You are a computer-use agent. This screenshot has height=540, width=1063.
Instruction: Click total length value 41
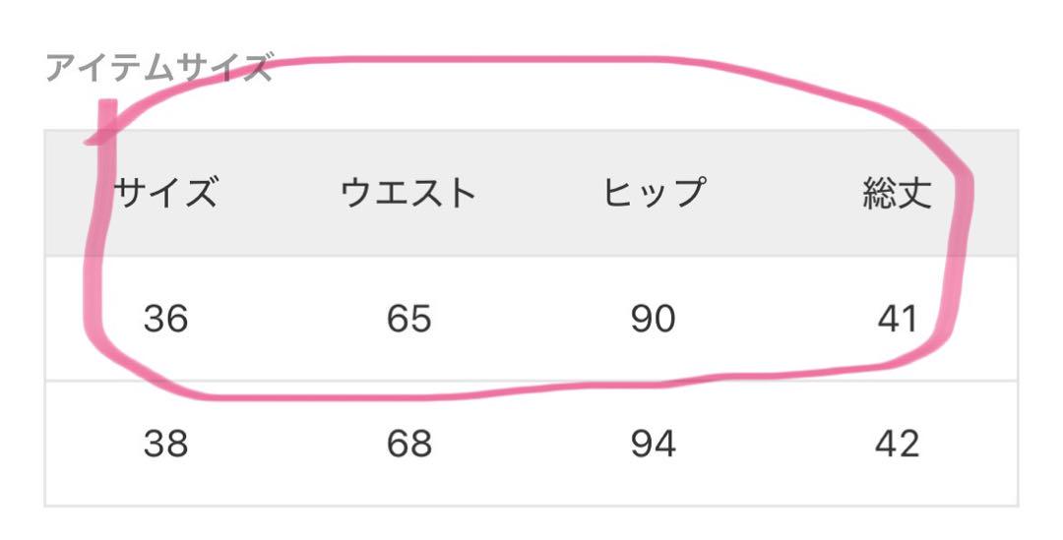[x=897, y=319]
